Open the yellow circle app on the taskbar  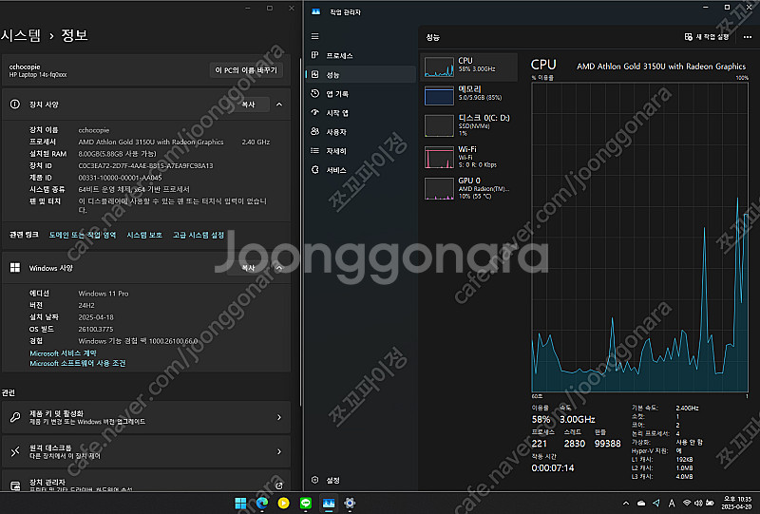coord(283,504)
